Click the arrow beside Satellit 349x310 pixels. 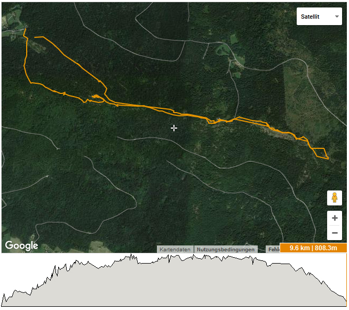(337, 17)
